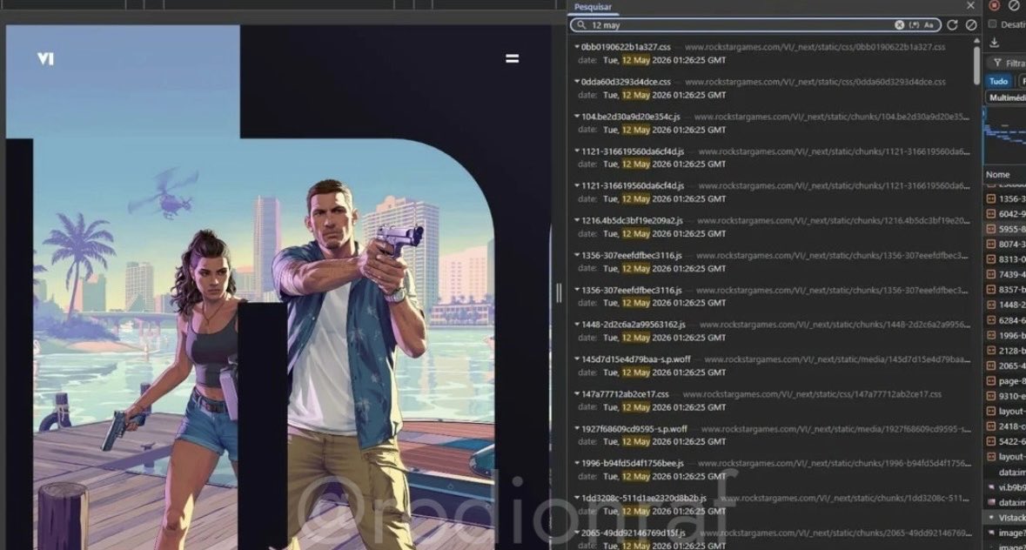The width and height of the screenshot is (1026, 550).
Task: Select the page-8 request in network list
Action: (x=1006, y=380)
